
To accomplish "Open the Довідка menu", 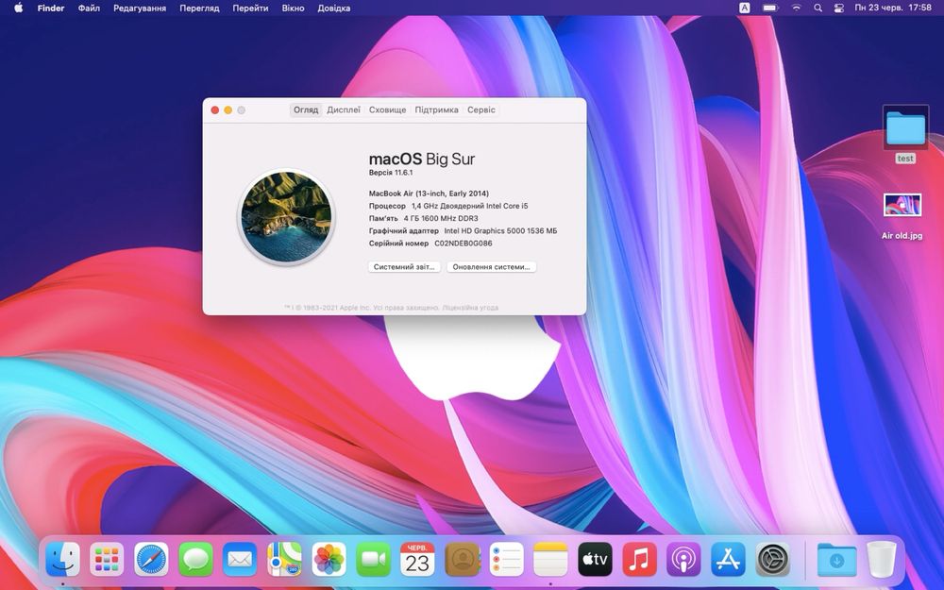I will (334, 8).
